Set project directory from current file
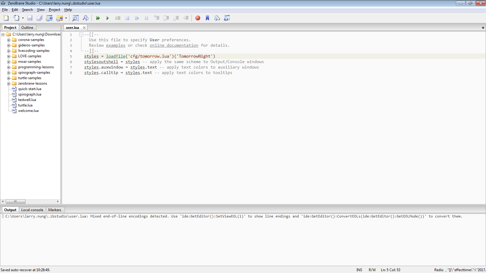Screen dimensions: 486x273 click(49, 18)
